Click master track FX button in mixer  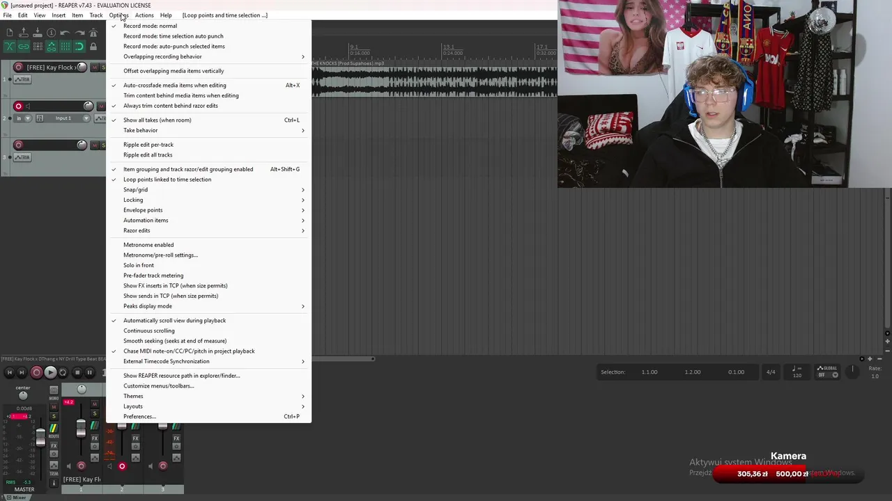(x=54, y=446)
